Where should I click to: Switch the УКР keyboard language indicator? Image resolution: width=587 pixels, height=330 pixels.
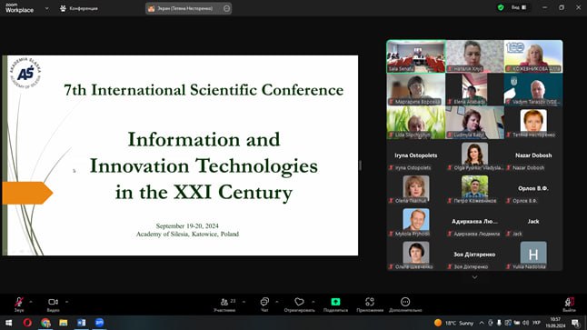coord(537,323)
